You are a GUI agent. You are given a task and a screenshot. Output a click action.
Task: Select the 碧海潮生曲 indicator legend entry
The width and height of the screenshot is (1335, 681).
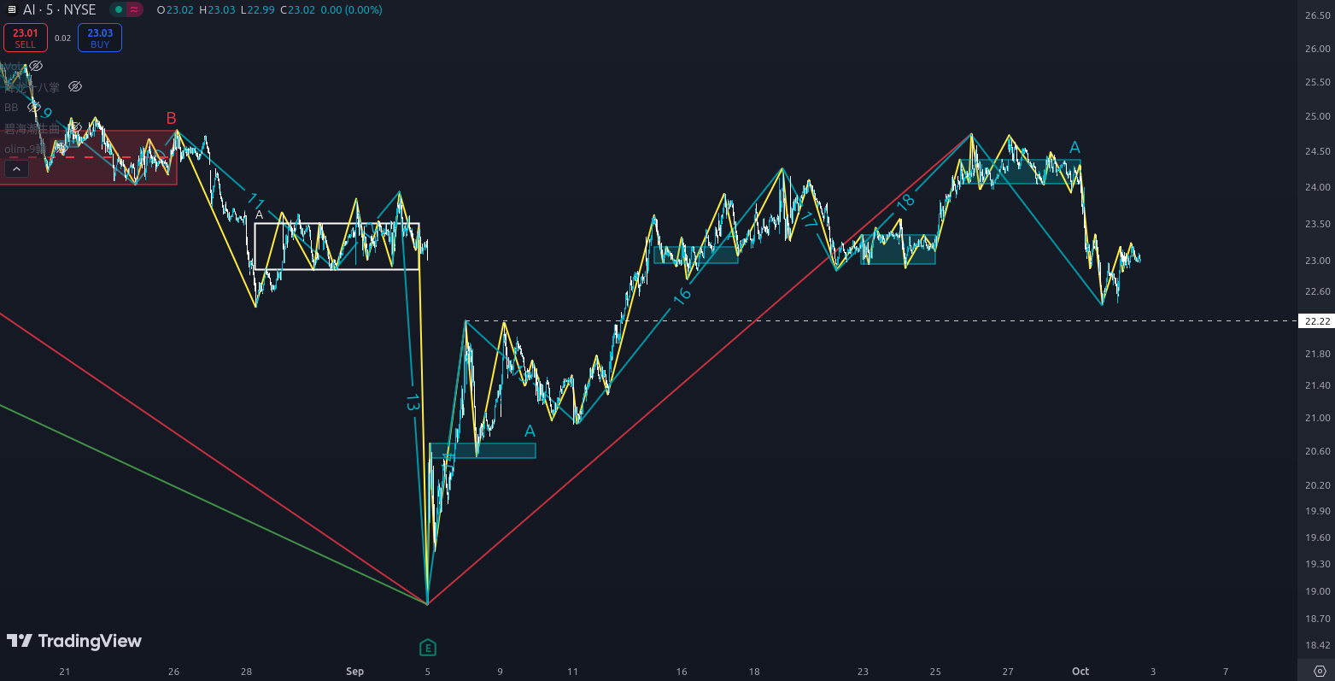[x=32, y=128]
